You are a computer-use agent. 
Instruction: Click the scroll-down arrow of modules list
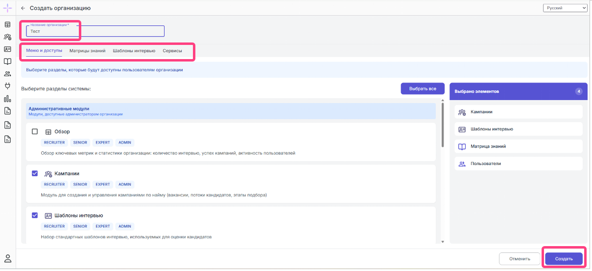click(x=443, y=241)
